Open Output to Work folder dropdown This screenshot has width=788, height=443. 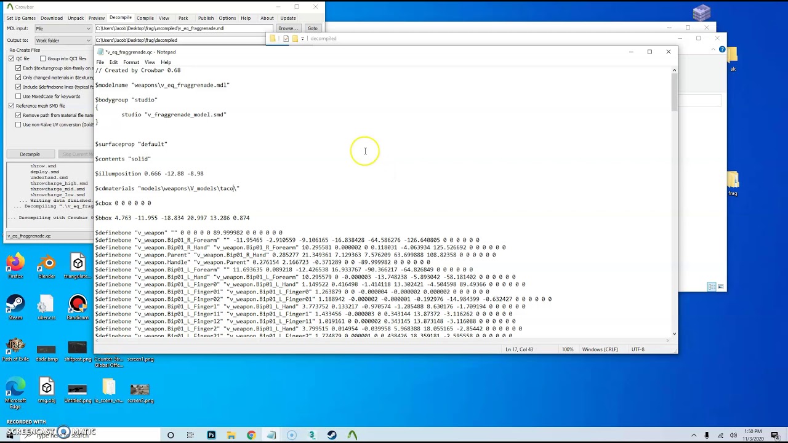pos(63,40)
